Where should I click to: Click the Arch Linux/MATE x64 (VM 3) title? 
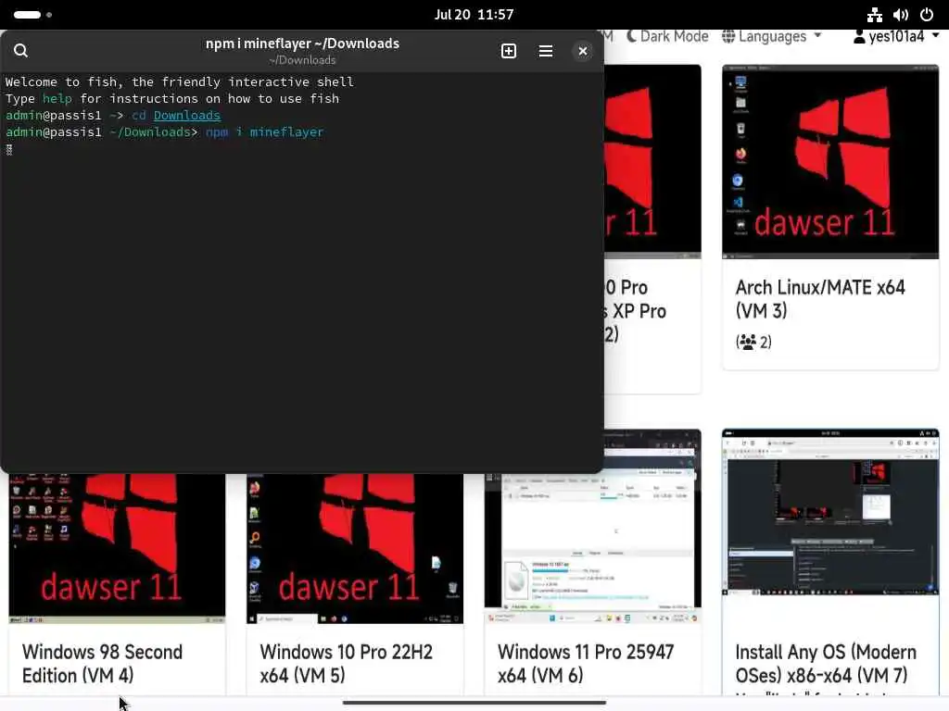pyautogui.click(x=820, y=299)
